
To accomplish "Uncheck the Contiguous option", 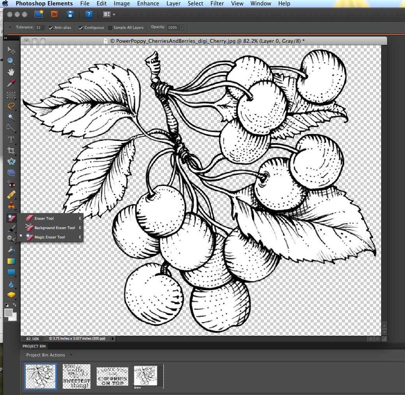I will [81, 28].
